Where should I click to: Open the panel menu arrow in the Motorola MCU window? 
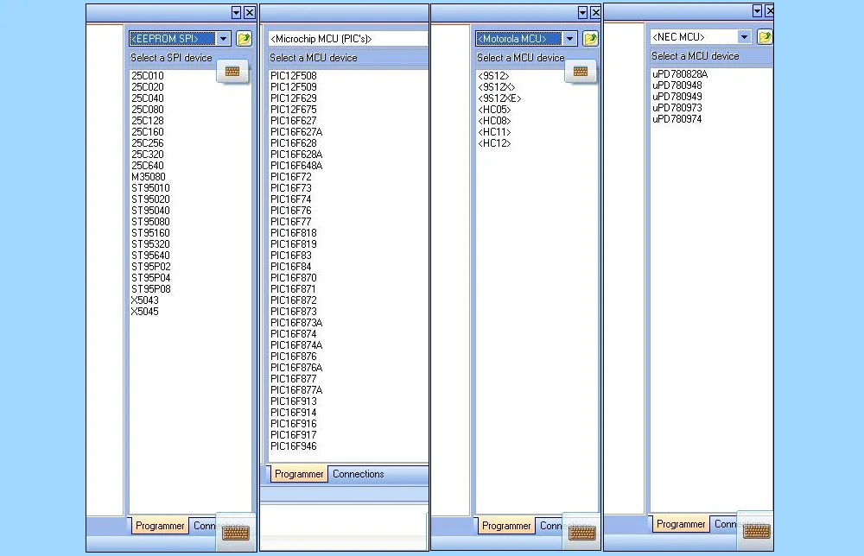point(582,12)
